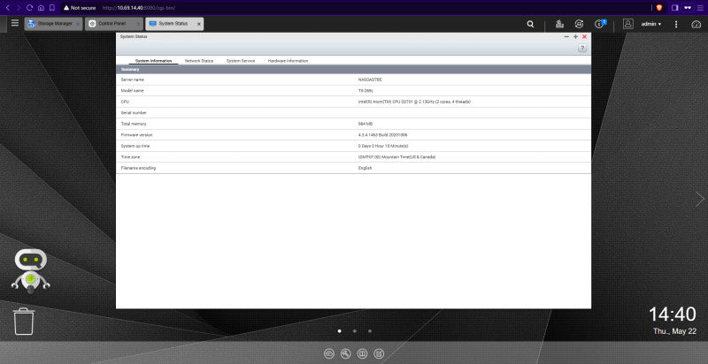
Task: Close the Storage Manager taskbar tab
Action: (x=78, y=24)
